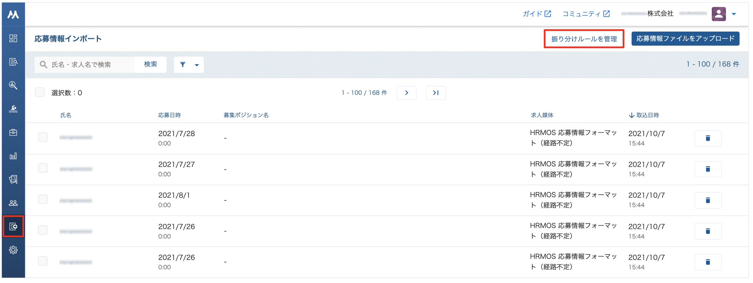Open the application import icon in sidebar
Screen dimensions: 753x283
point(13,227)
